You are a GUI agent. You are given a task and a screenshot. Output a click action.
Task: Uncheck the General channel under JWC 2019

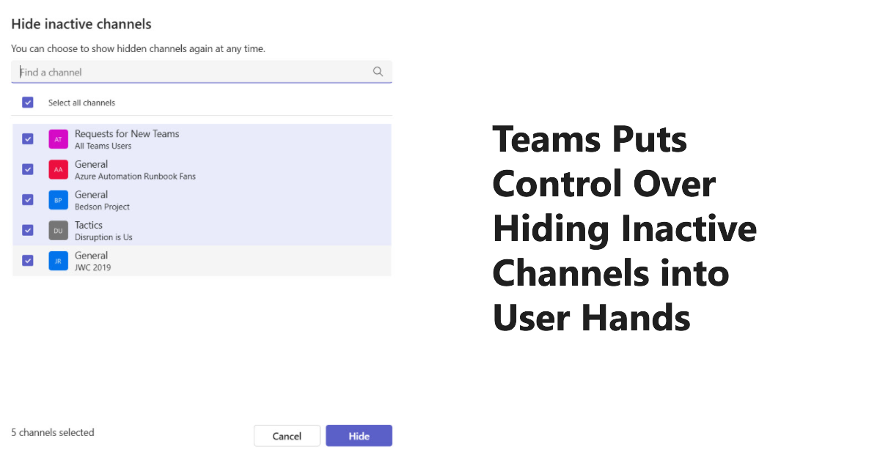[27, 260]
